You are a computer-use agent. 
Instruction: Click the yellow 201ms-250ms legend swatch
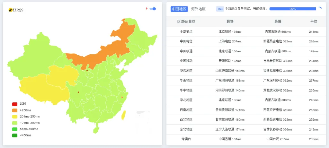click(15, 117)
